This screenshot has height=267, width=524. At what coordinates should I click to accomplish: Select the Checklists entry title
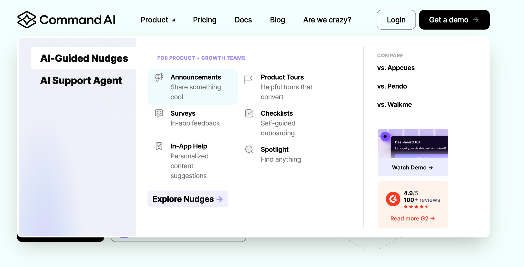[277, 113]
